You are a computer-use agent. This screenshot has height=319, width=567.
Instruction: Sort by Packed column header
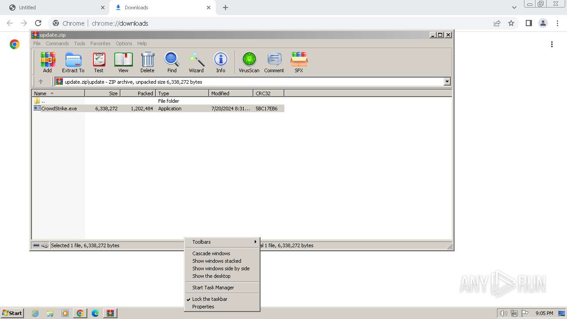point(138,93)
